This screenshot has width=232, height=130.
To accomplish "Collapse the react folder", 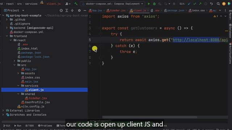I will 11,40.
